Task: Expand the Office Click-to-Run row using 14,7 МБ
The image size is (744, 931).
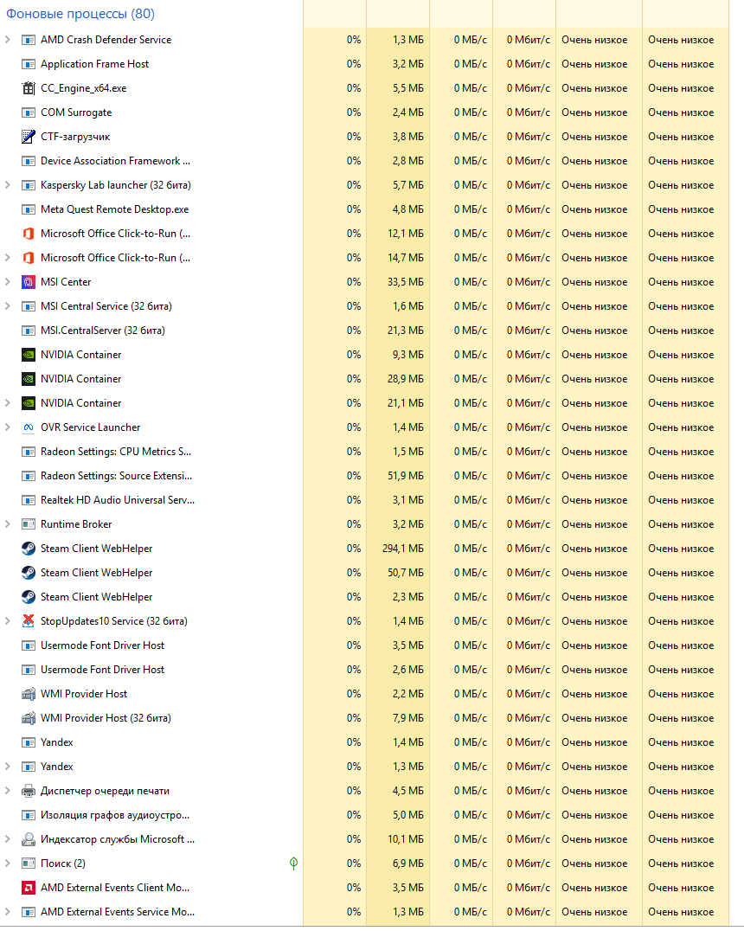Action: [8, 258]
